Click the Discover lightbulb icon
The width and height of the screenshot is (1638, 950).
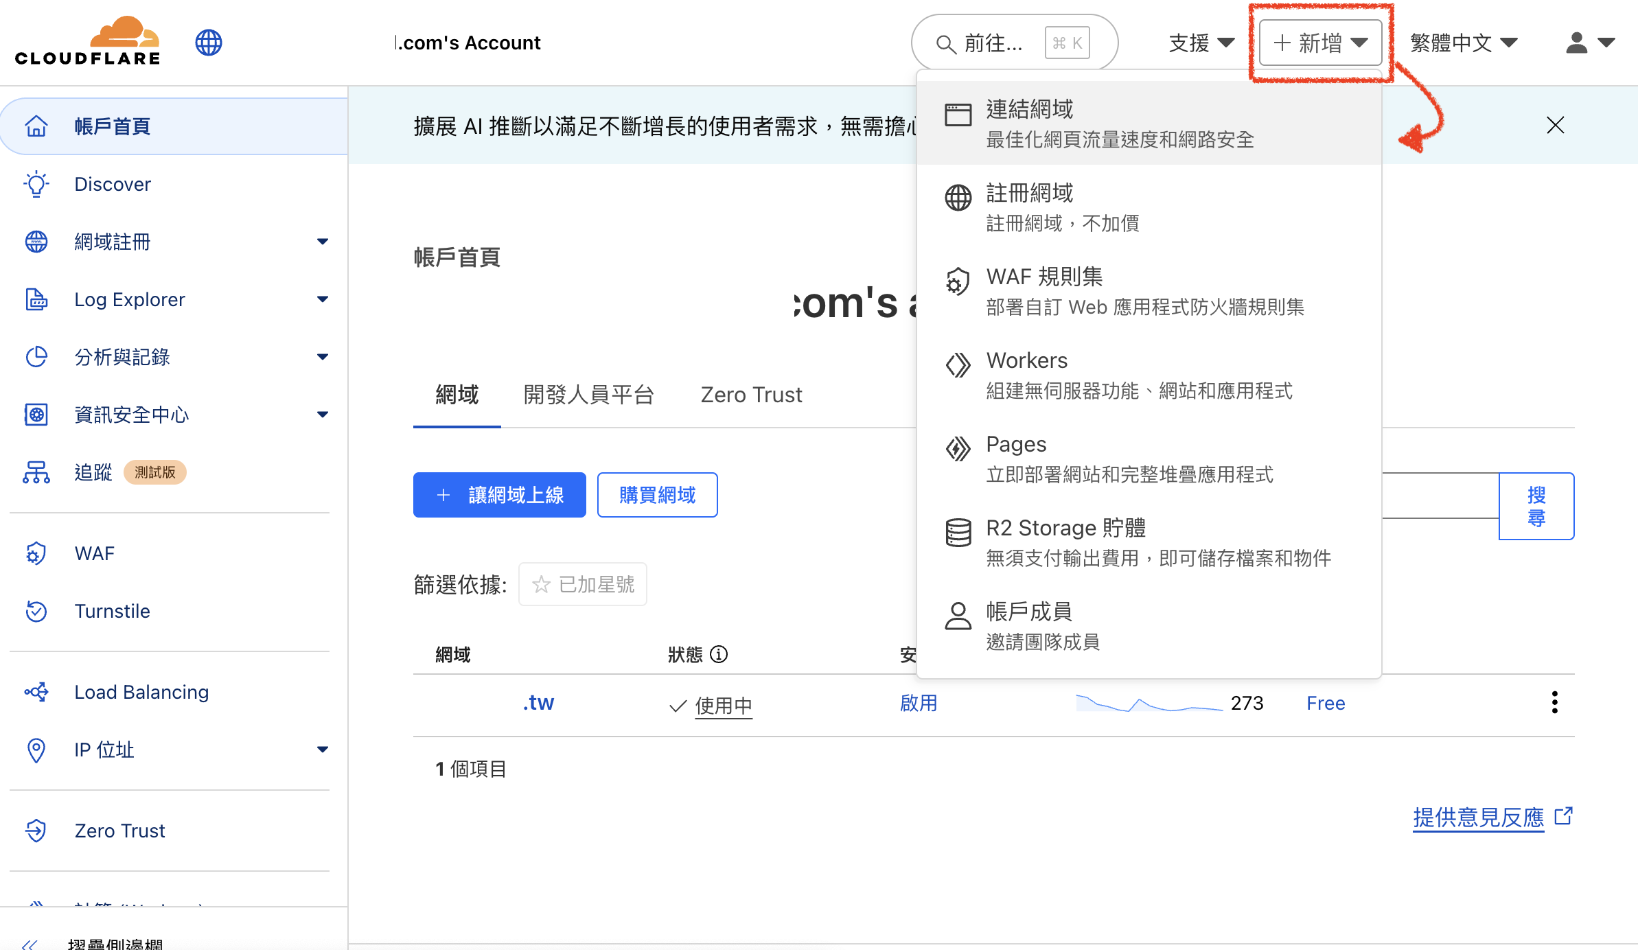tap(36, 184)
